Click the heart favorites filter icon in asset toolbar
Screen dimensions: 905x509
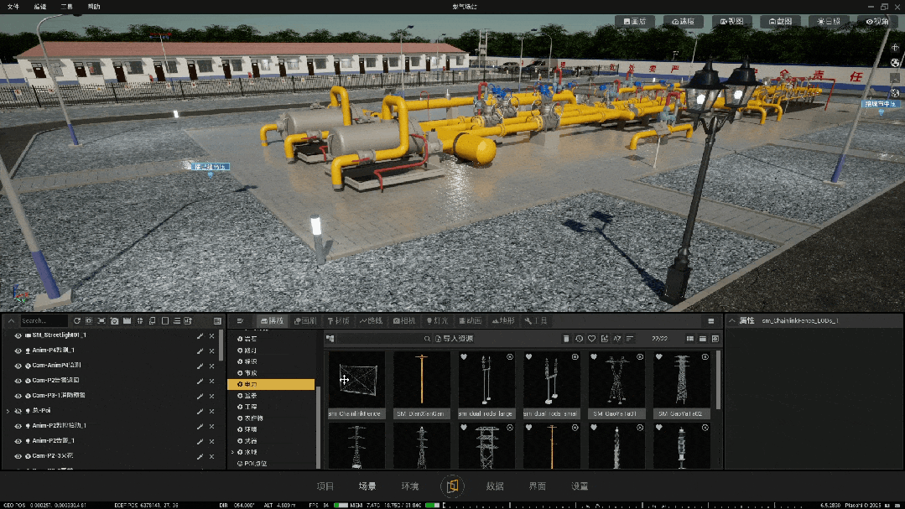591,339
